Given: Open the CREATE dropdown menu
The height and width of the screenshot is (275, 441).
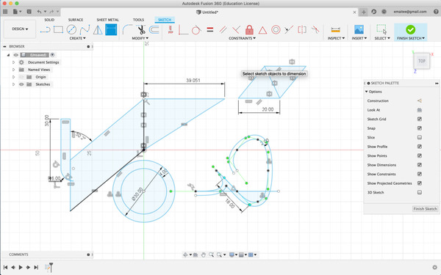Looking at the screenshot, I should pyautogui.click(x=78, y=38).
